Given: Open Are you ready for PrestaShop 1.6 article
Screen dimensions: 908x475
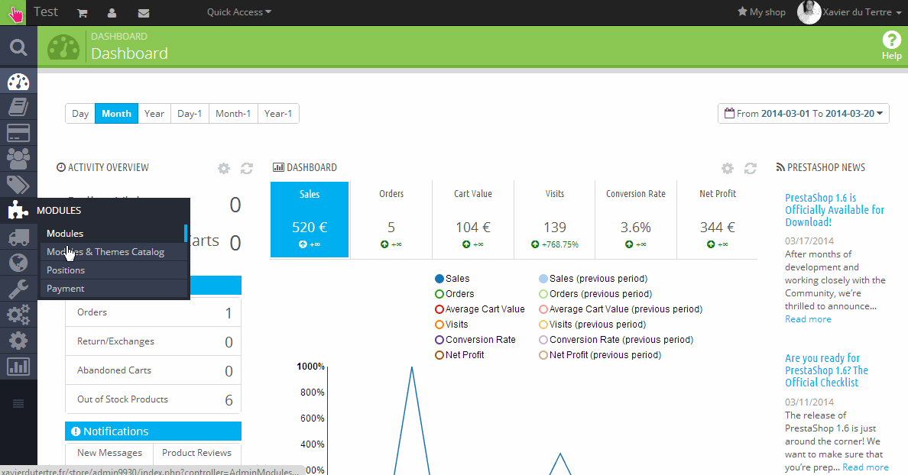Looking at the screenshot, I should (826, 370).
